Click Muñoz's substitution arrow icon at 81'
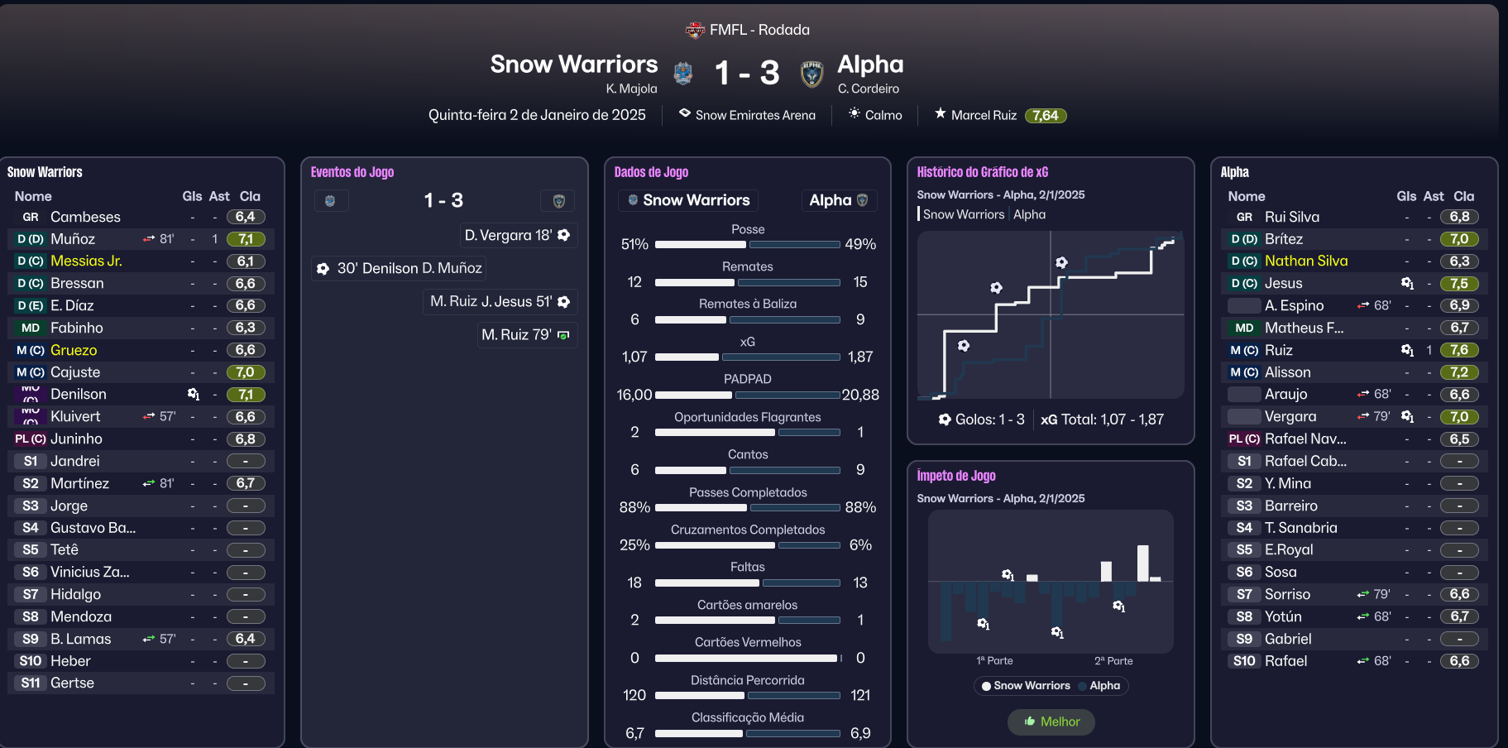This screenshot has width=1508, height=748. point(149,239)
